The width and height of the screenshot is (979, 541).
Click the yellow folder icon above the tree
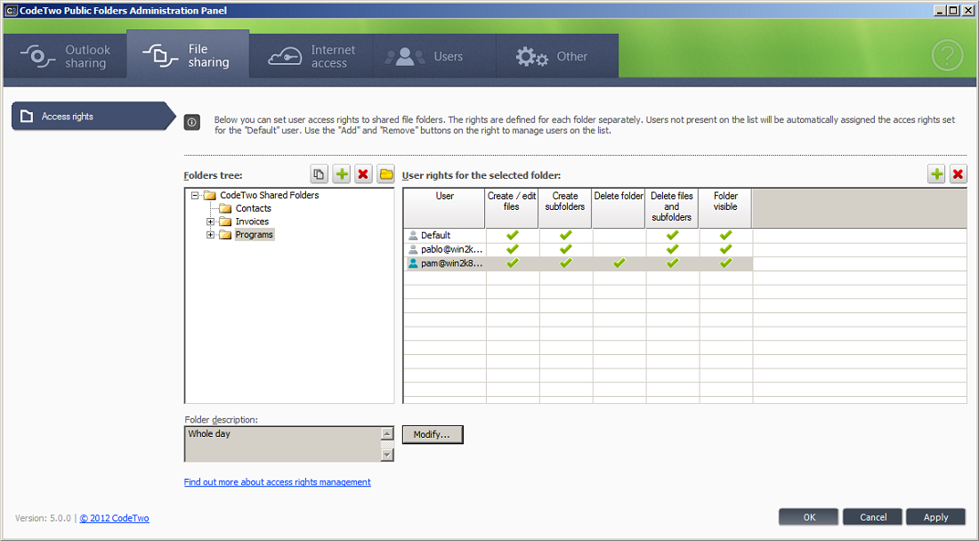pyautogui.click(x=386, y=174)
